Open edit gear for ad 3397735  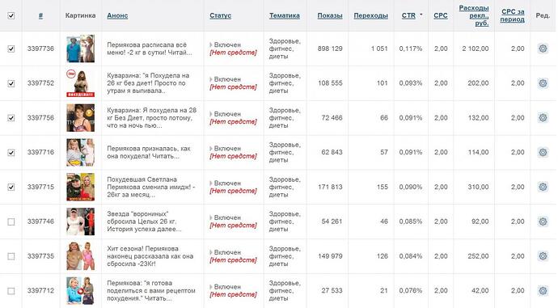[x=543, y=256]
